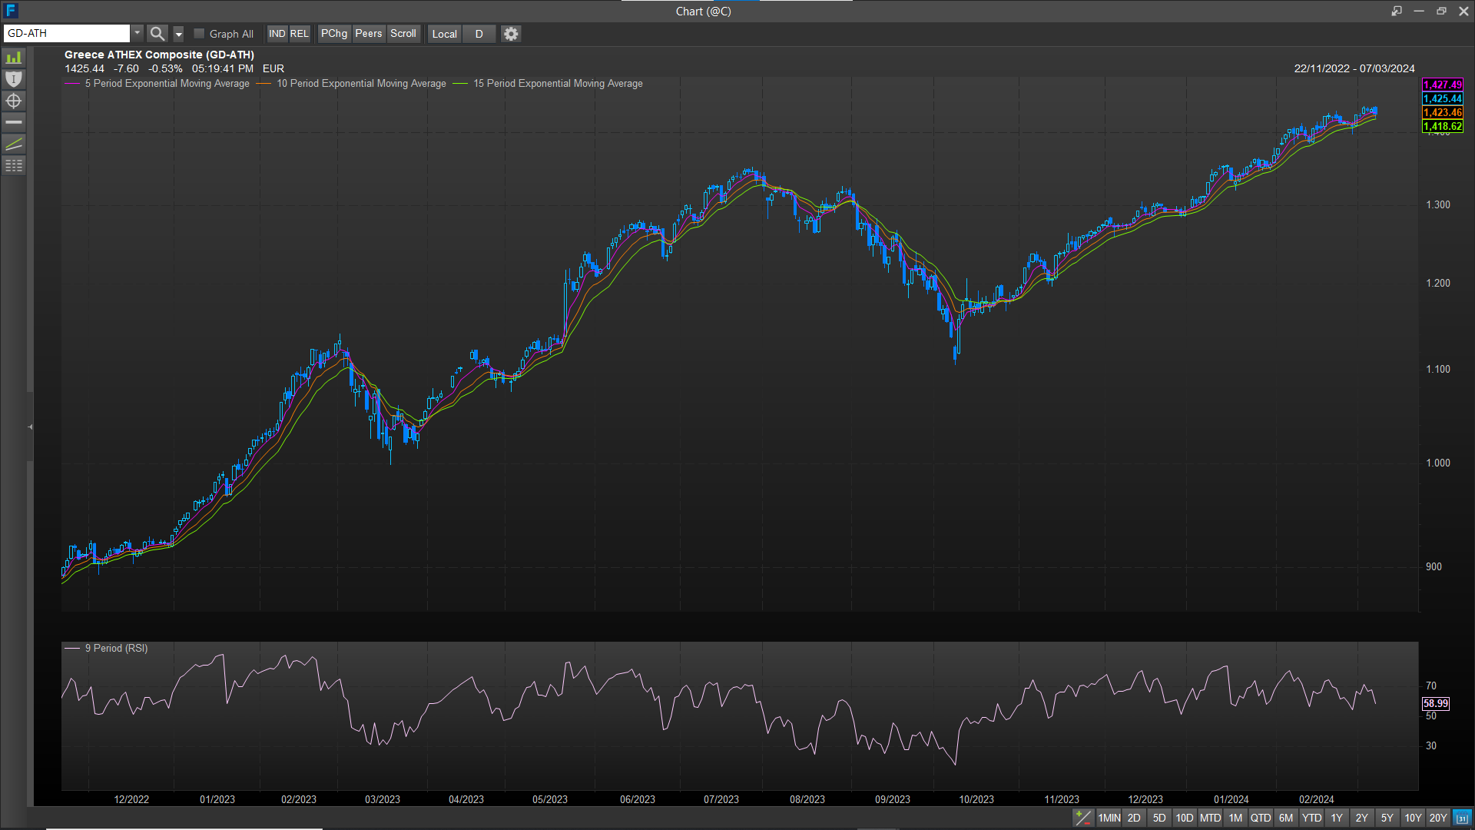Open the shield indicator icon

[x=14, y=79]
